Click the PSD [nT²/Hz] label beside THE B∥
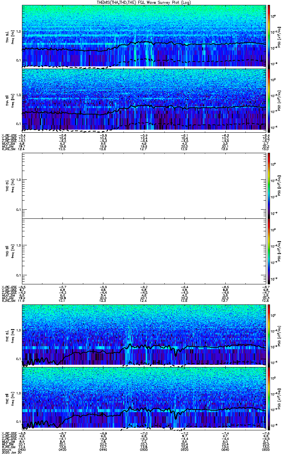This screenshot has width=284, height=455. (x=280, y=398)
